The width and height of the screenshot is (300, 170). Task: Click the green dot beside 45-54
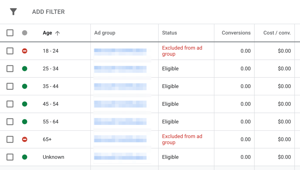(25, 104)
